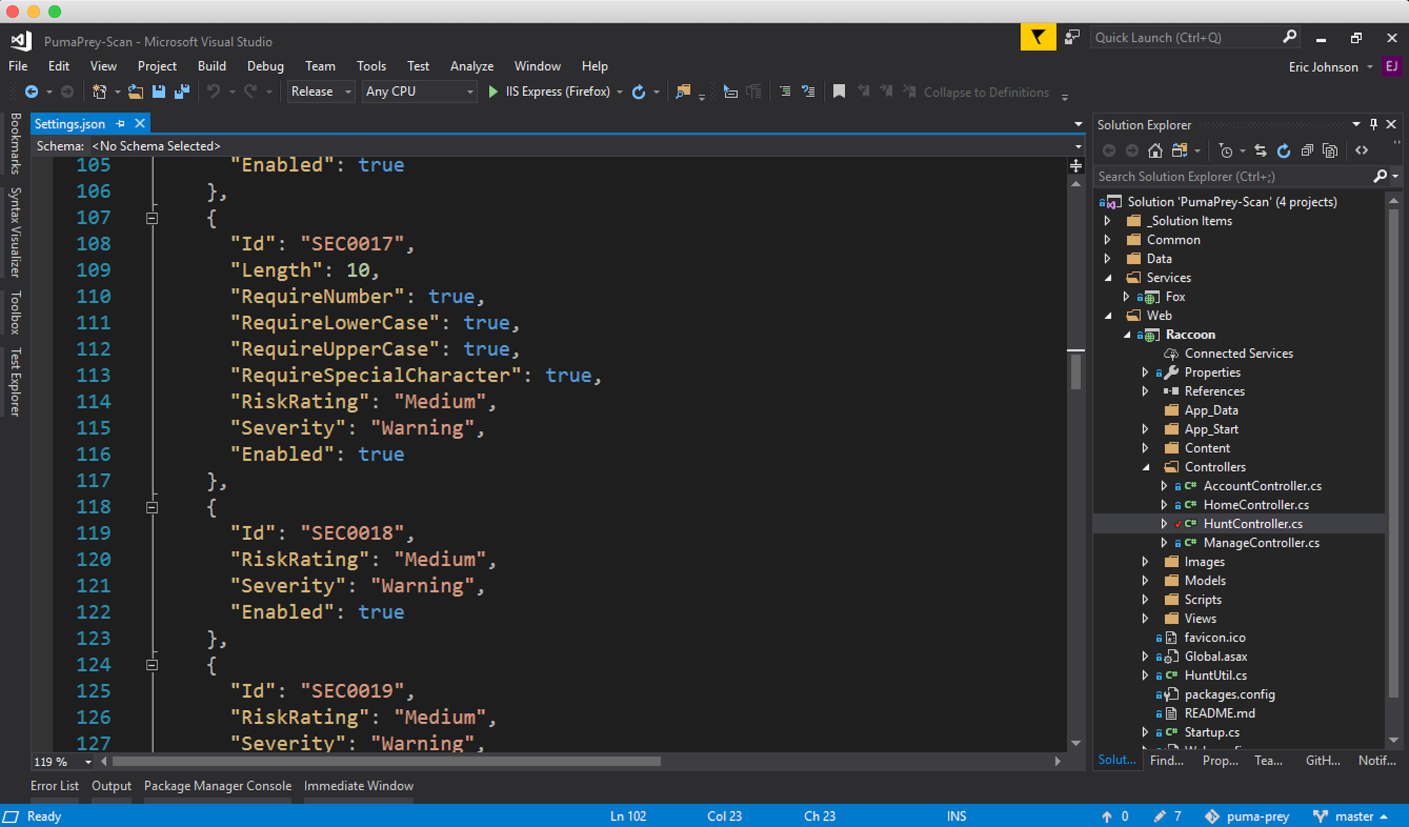Image resolution: width=1409 pixels, height=827 pixels.
Task: Open the Analyze menu
Action: (471, 66)
